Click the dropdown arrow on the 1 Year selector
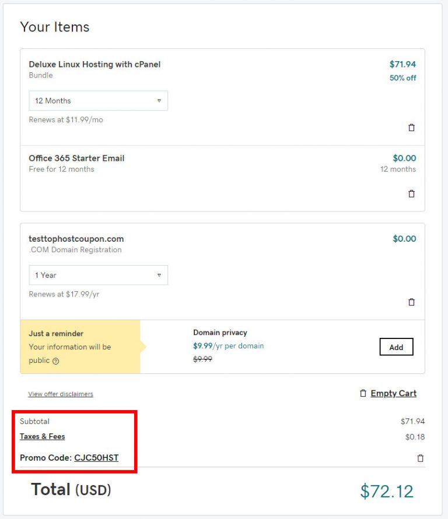 [x=160, y=274]
